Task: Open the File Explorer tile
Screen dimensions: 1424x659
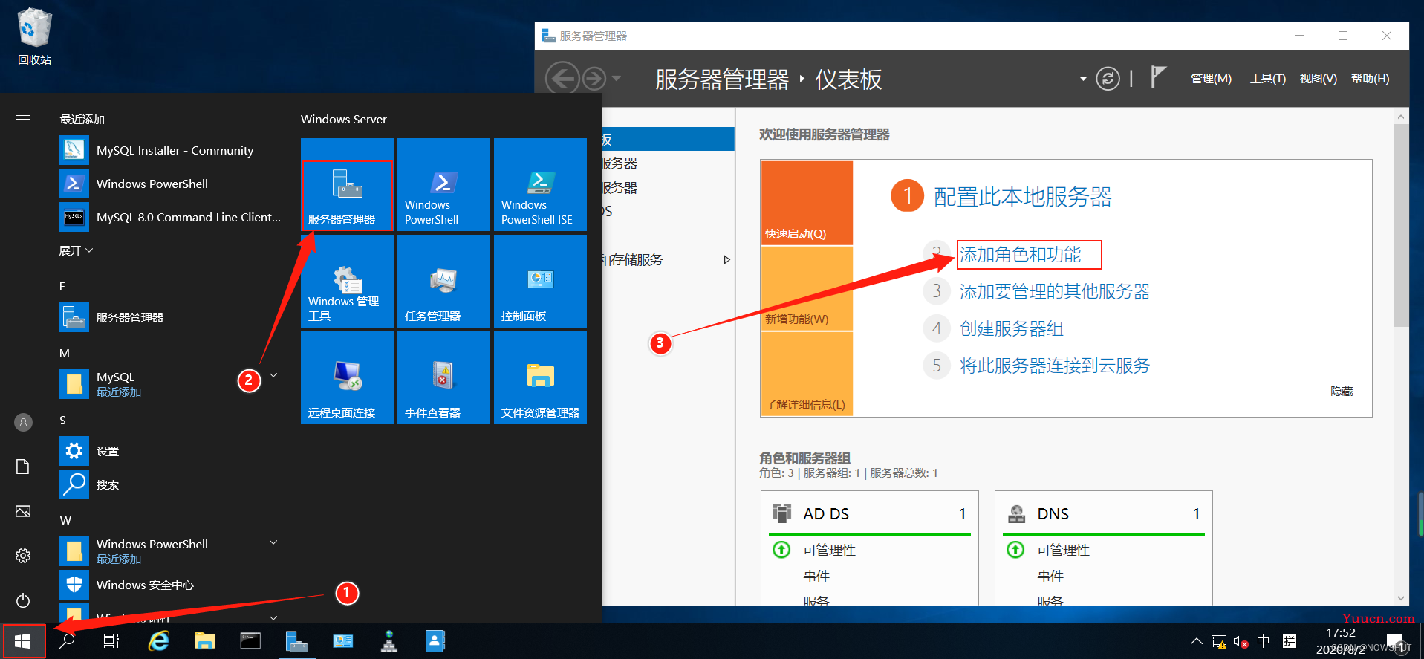Action: 540,377
